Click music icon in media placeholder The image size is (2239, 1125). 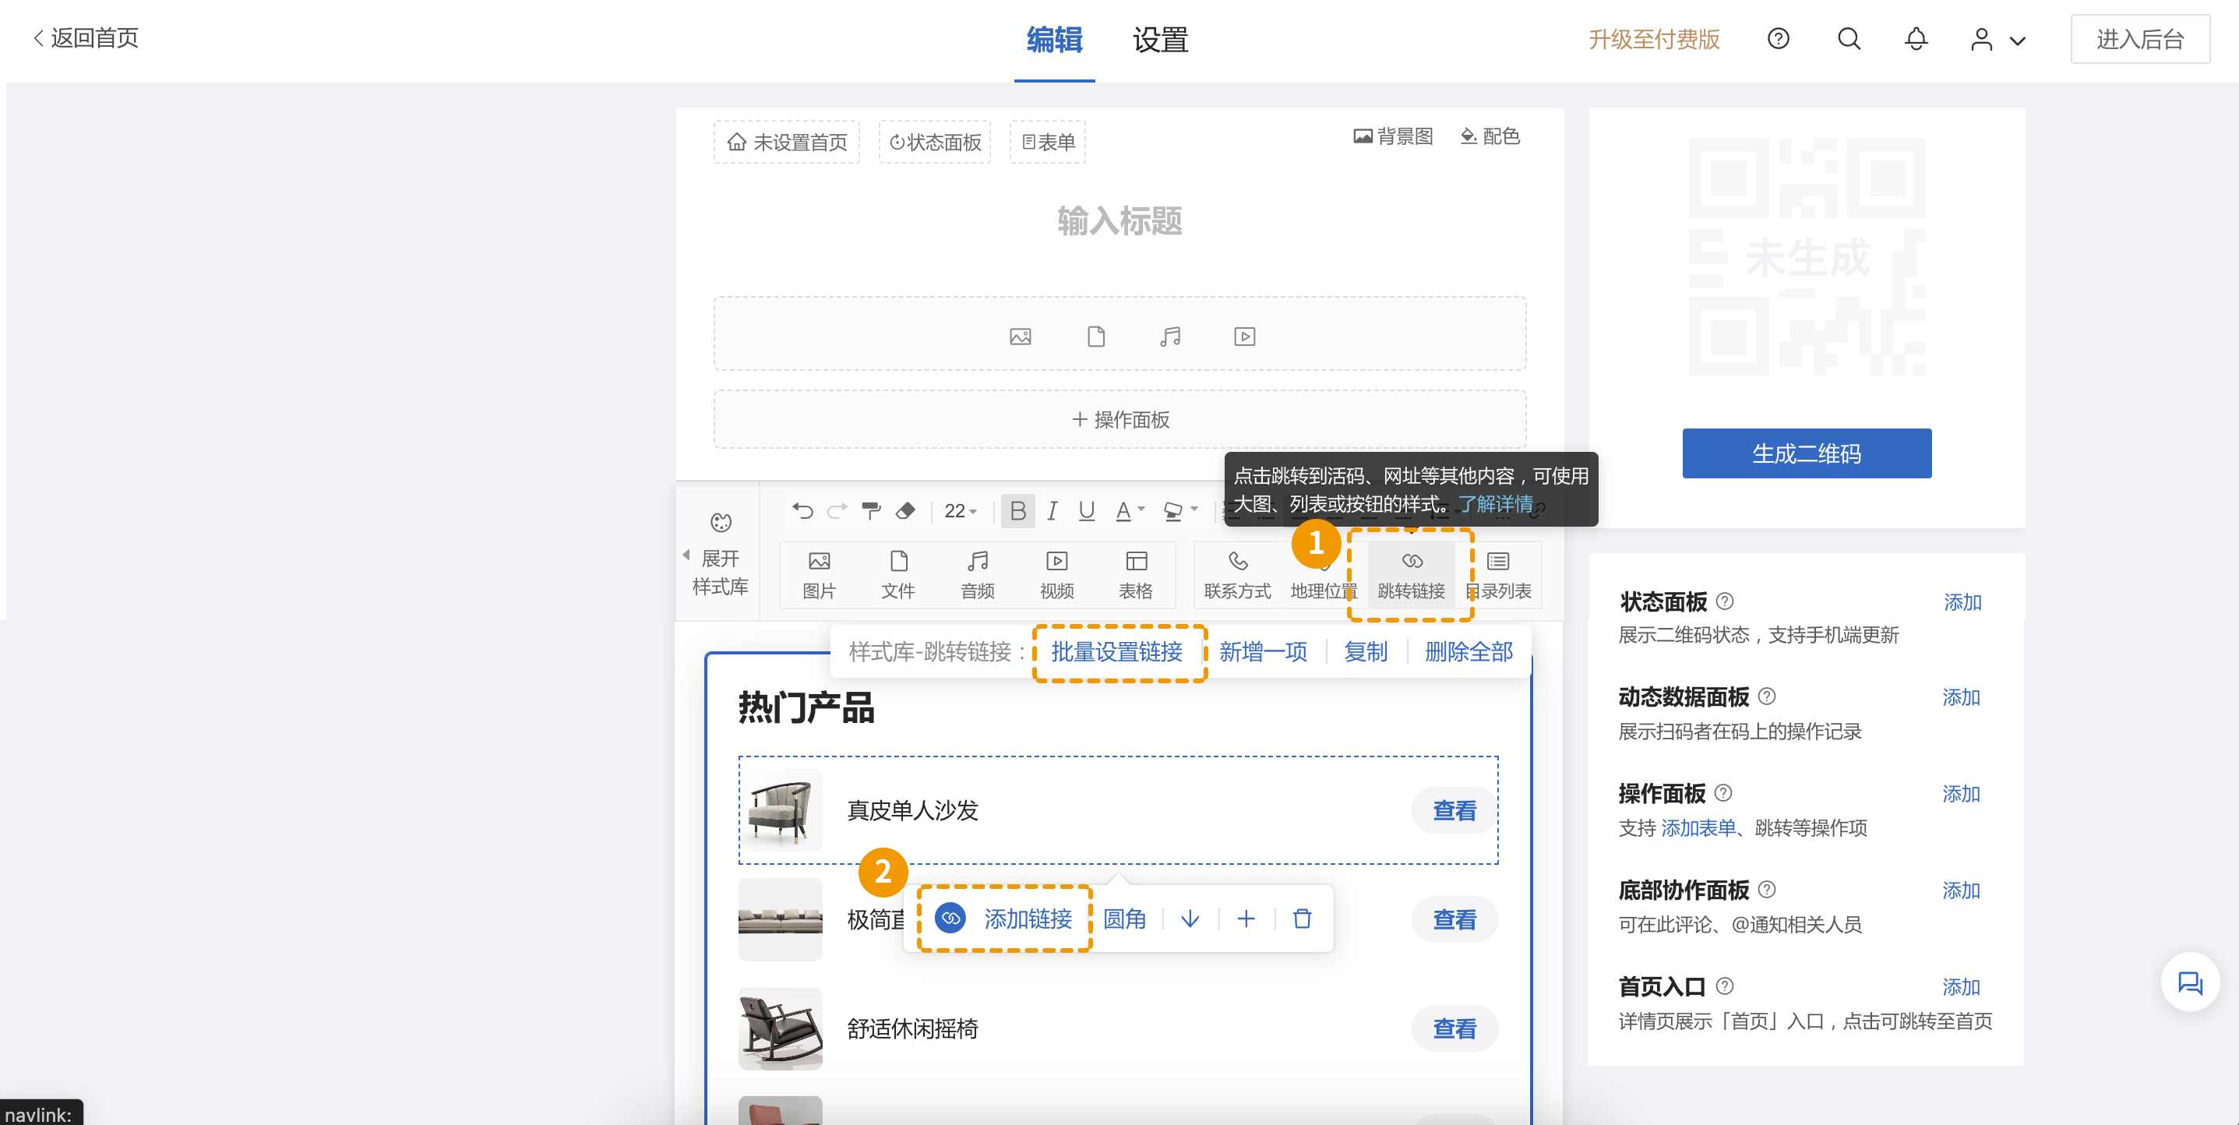point(1171,337)
